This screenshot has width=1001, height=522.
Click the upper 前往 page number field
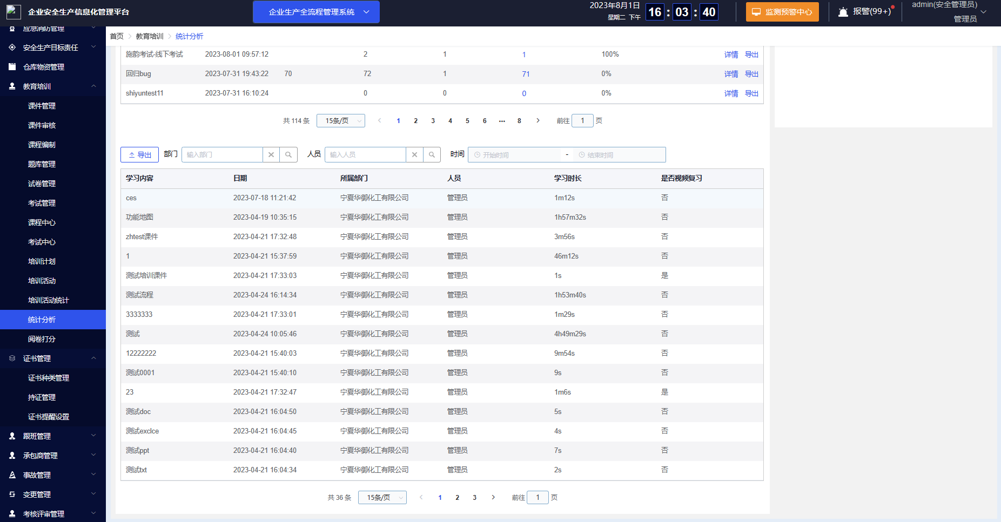coord(582,121)
